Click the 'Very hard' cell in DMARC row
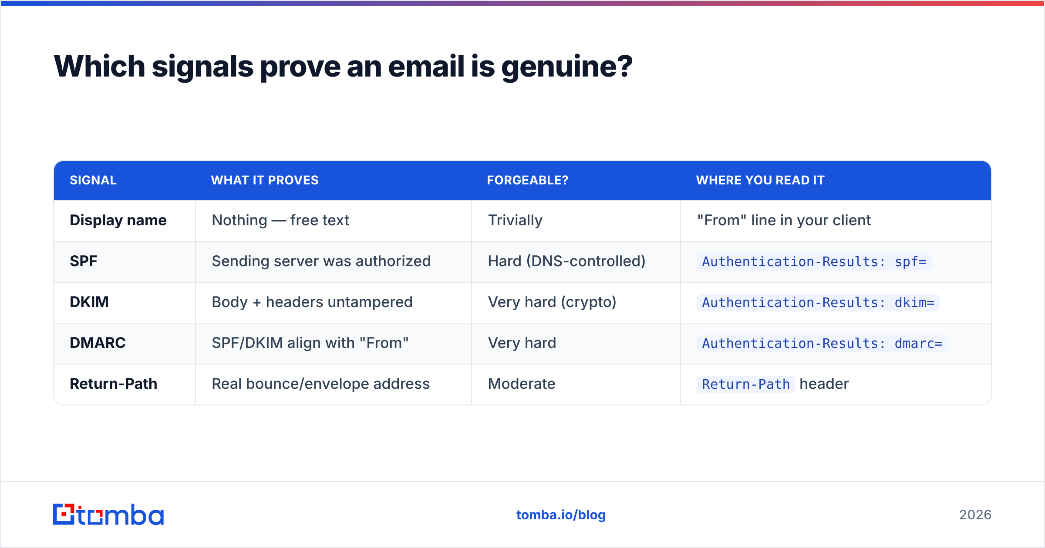1045x548 pixels. pos(522,343)
